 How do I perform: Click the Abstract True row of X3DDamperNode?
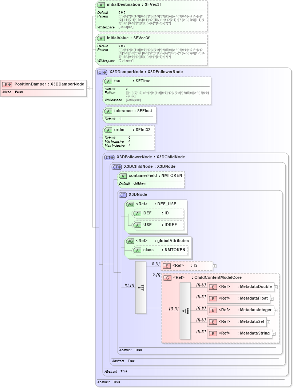(x=108, y=382)
